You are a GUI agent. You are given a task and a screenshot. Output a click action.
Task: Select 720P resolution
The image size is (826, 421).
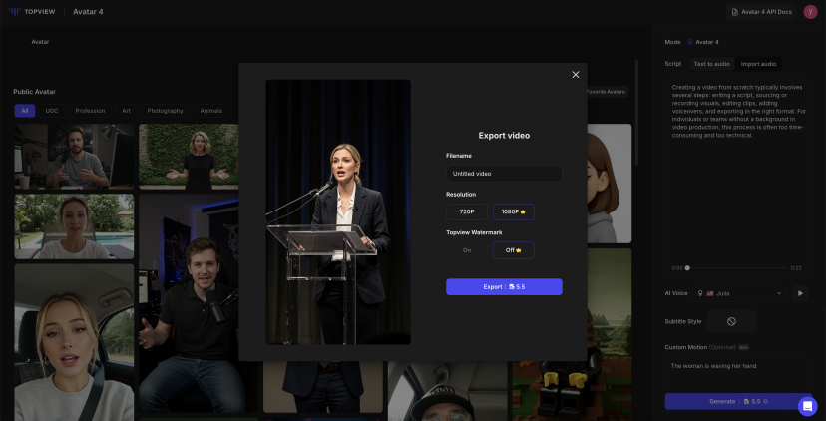(x=467, y=211)
